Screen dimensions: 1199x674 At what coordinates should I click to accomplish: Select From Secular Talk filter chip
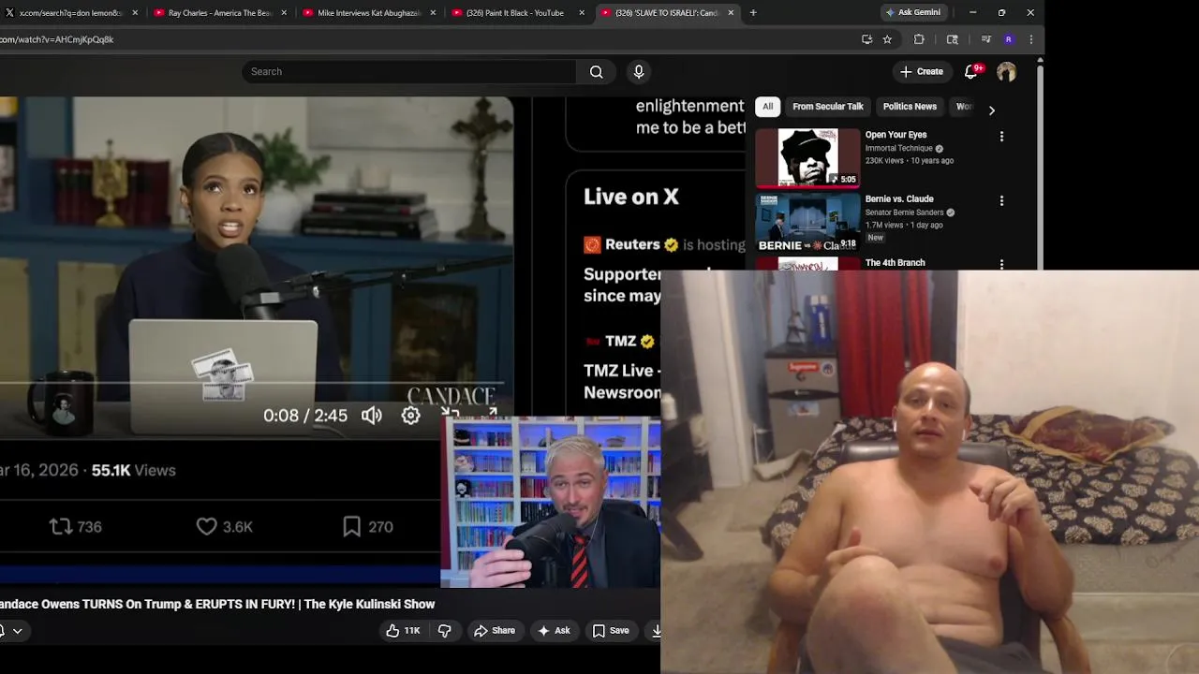pyautogui.click(x=828, y=107)
